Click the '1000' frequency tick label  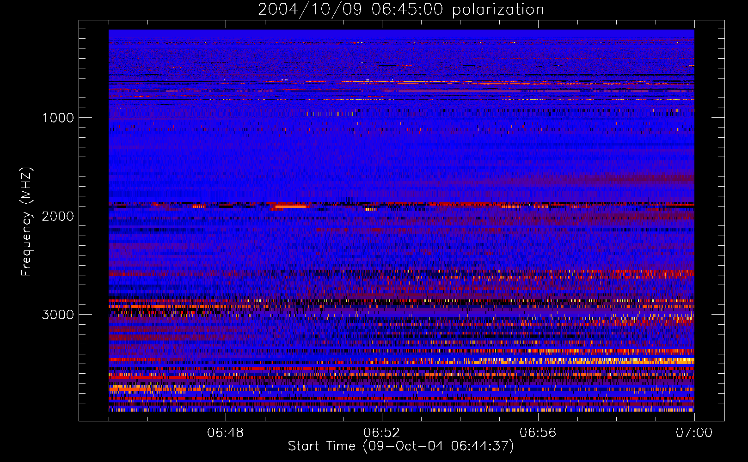pos(58,118)
